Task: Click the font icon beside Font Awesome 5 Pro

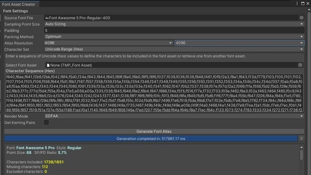Action: (47, 18)
